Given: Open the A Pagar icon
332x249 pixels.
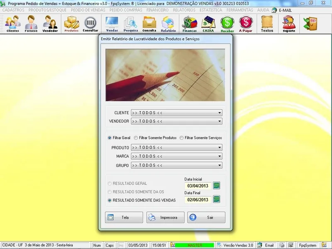Looking at the screenshot, I should [x=246, y=24].
